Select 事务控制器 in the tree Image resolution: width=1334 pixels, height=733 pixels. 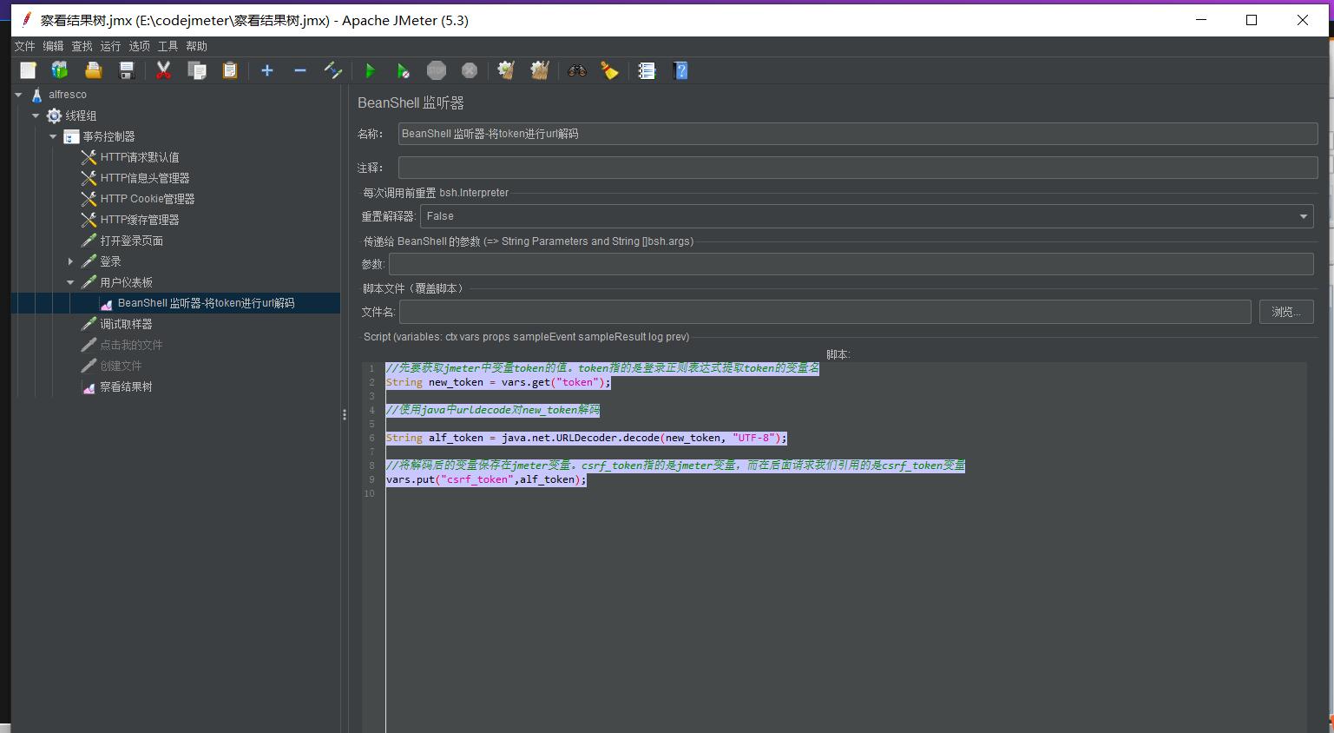(x=108, y=136)
